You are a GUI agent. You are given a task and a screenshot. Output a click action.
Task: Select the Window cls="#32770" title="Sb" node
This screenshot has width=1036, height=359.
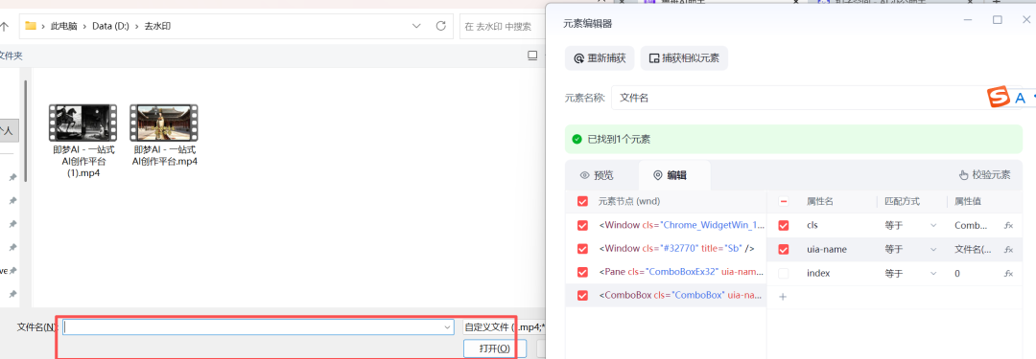[677, 249]
